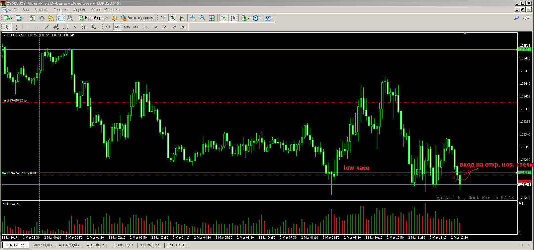The width and height of the screenshot is (534, 250).
Task: Select the equidistant channel tool
Action: (x=56, y=27)
